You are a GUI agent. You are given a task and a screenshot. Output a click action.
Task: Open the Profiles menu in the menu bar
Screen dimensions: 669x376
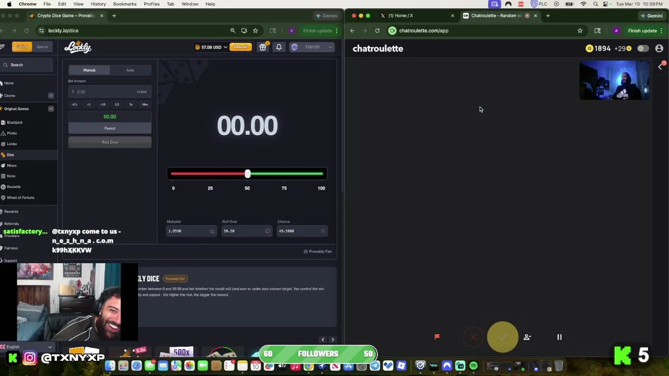click(x=152, y=4)
